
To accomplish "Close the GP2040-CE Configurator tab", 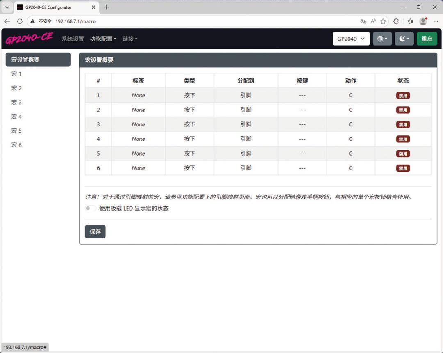I will pos(94,7).
